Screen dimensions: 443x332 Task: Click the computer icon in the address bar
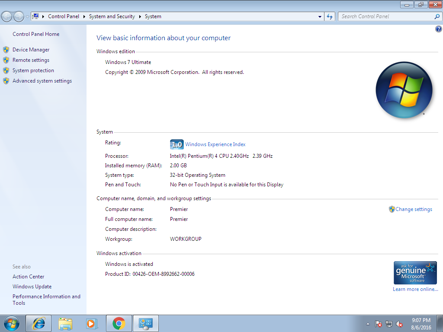(x=35, y=16)
